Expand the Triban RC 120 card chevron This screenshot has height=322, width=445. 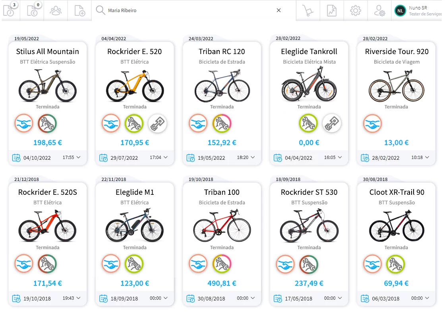[x=253, y=157]
